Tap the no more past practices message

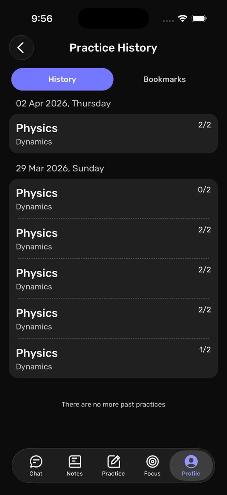pos(113,404)
